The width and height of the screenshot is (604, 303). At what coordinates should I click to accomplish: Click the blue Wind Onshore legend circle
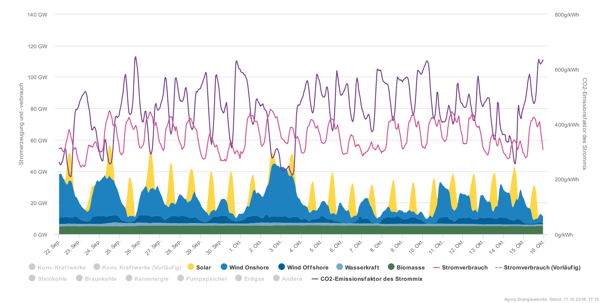(224, 267)
